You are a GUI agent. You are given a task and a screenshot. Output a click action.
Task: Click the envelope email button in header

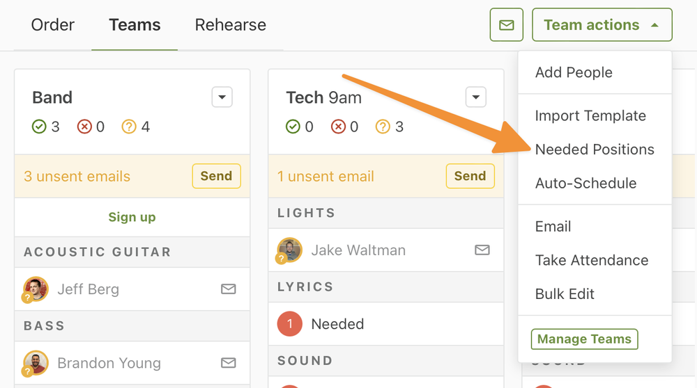point(507,25)
